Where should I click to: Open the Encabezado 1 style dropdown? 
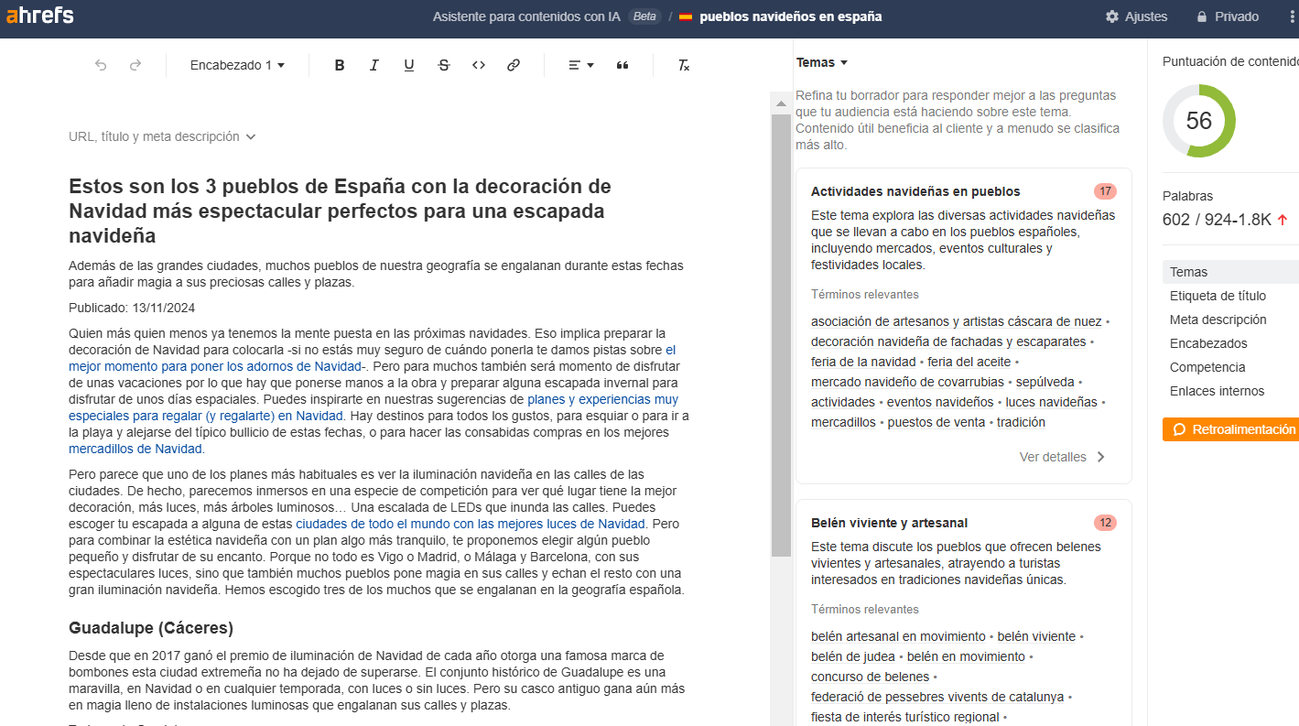pyautogui.click(x=237, y=65)
